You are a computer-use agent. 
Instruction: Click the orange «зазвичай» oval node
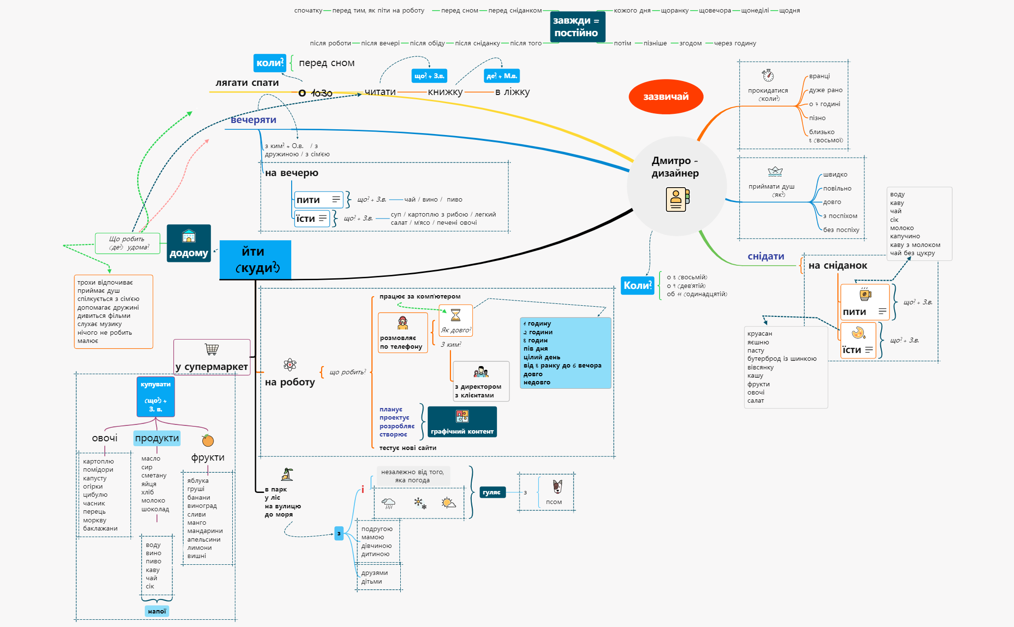click(666, 96)
